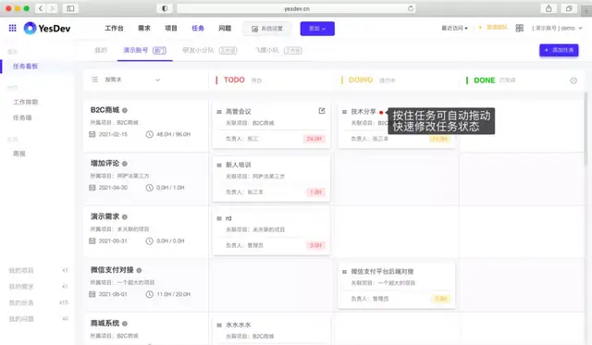Image resolution: width=592 pixels, height=345 pixels.
Task: Click the 1.0H badge on 新人培训 card
Action: (315, 192)
